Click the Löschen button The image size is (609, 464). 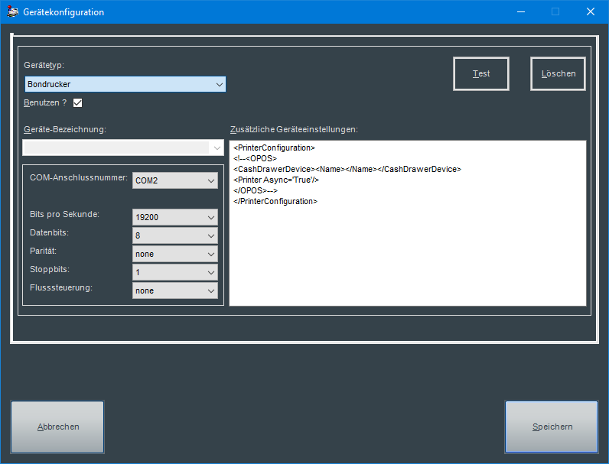(x=558, y=74)
